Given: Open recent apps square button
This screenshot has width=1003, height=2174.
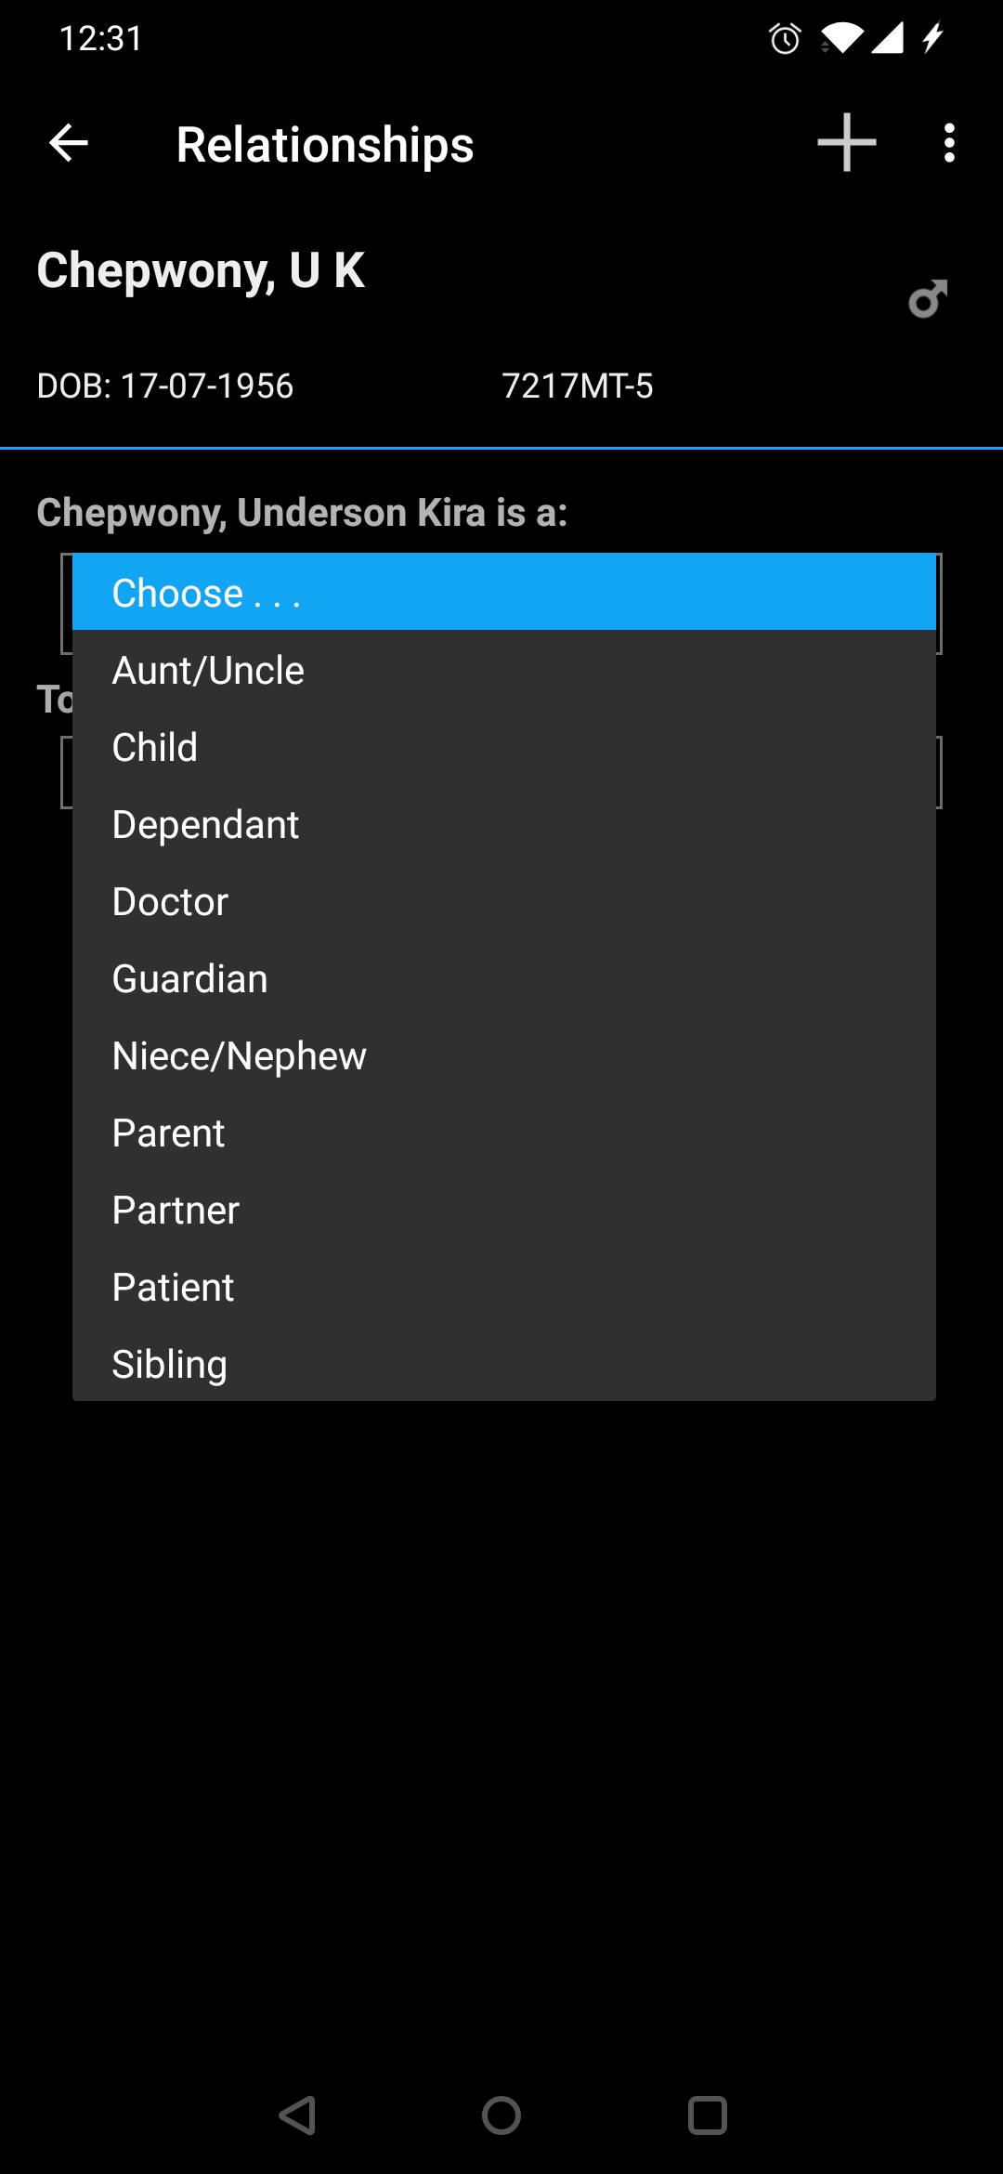Looking at the screenshot, I should (707, 2115).
